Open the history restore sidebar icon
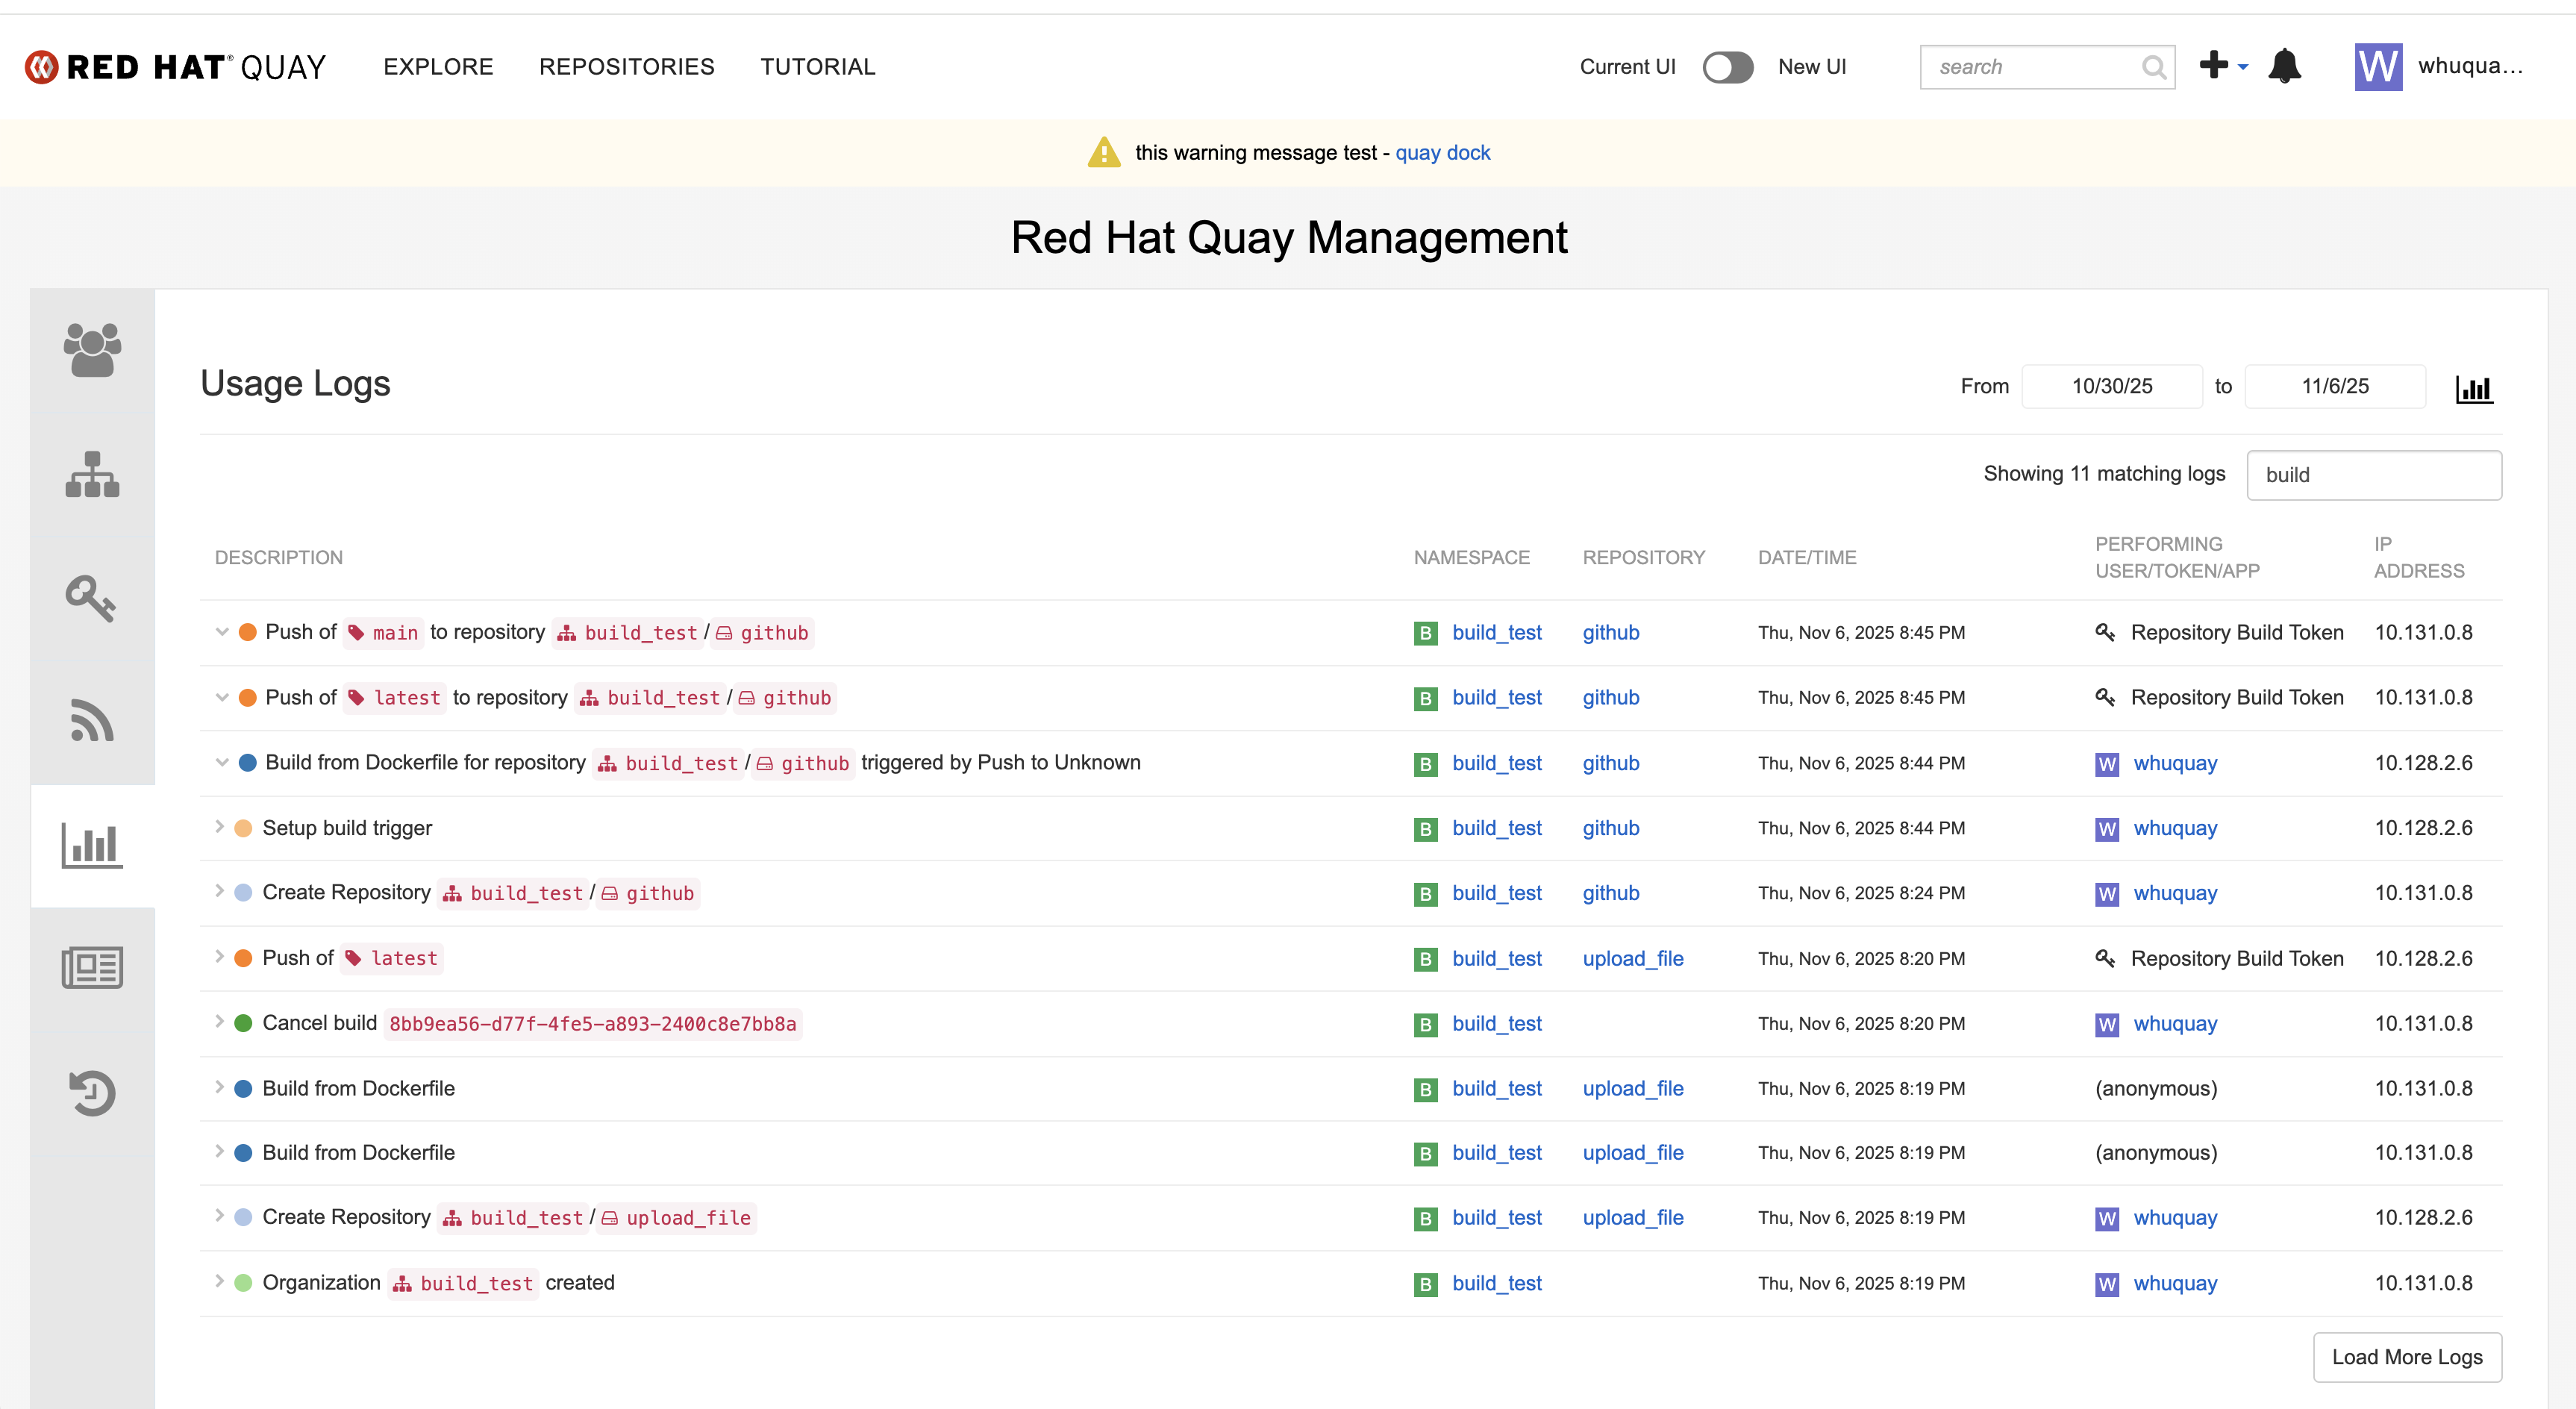The width and height of the screenshot is (2576, 1409). (92, 1092)
